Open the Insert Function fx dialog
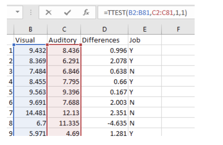The image size is (223, 145). (x=86, y=13)
